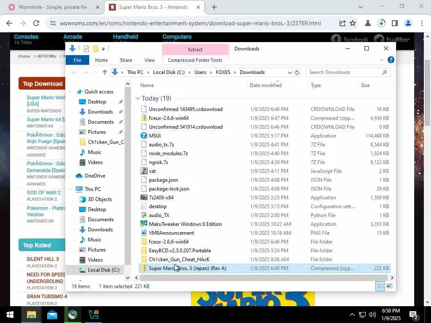The width and height of the screenshot is (431, 323).
Task: Select the vat JavaScript file icon
Action: click(144, 171)
